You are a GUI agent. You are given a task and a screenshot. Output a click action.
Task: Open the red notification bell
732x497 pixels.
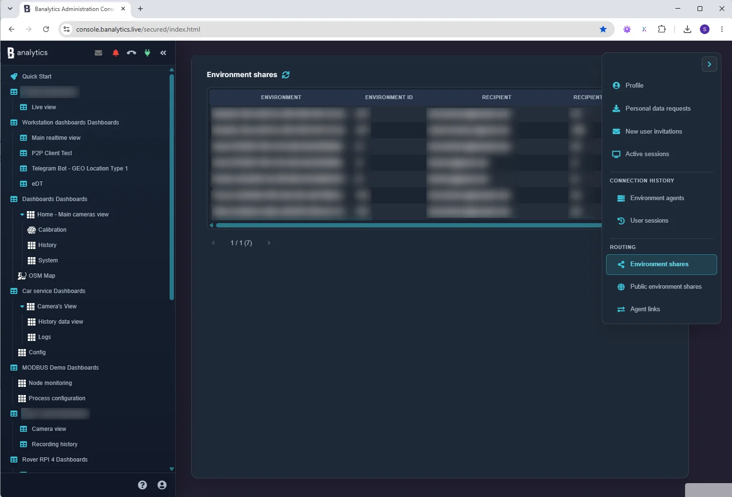[115, 53]
